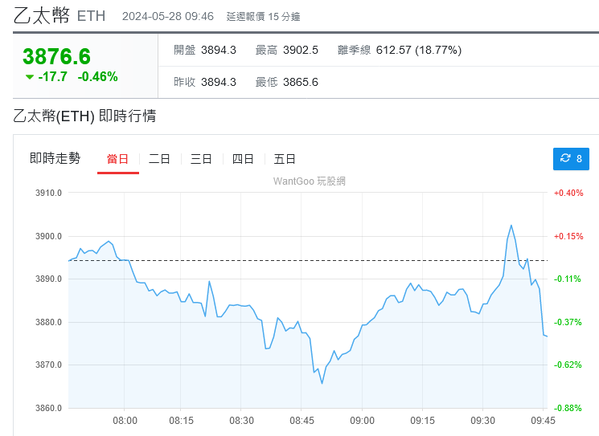Click the WantGoo 玩股網 watermark text
Image resolution: width=599 pixels, height=436 pixels.
pyautogui.click(x=310, y=181)
